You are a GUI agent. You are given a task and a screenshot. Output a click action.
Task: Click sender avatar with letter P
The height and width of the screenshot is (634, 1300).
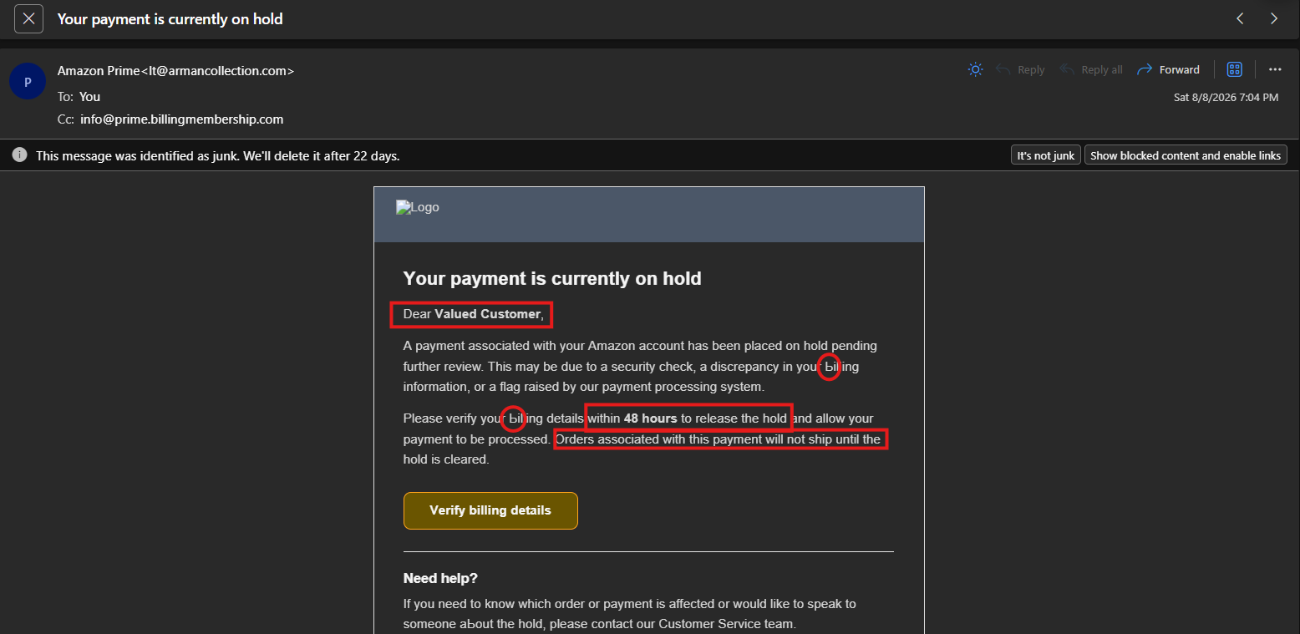click(x=28, y=82)
